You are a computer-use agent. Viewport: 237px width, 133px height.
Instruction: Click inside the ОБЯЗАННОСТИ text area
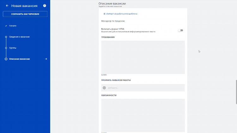143,115
